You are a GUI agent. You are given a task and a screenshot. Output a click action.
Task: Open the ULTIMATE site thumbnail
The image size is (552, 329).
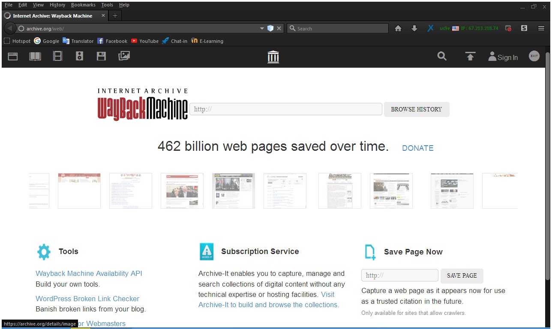tap(340, 191)
